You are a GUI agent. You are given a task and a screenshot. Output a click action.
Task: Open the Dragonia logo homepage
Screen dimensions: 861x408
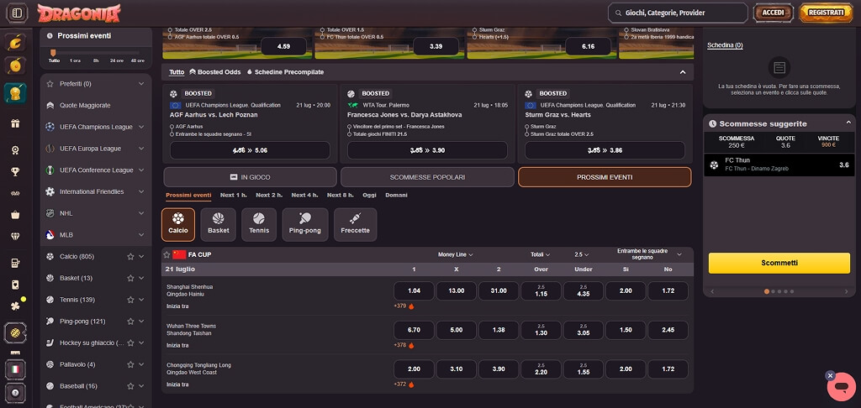(79, 13)
